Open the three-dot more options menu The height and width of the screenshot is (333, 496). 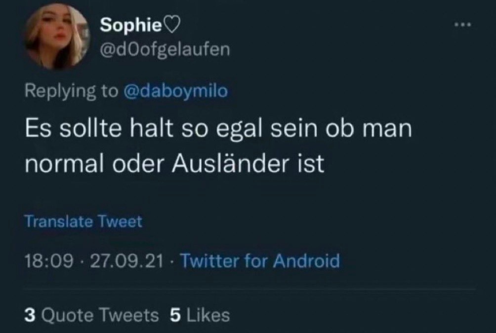point(463,24)
